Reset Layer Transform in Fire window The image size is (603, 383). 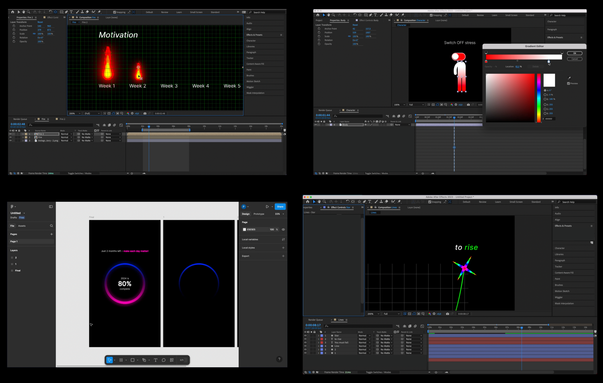[40, 22]
